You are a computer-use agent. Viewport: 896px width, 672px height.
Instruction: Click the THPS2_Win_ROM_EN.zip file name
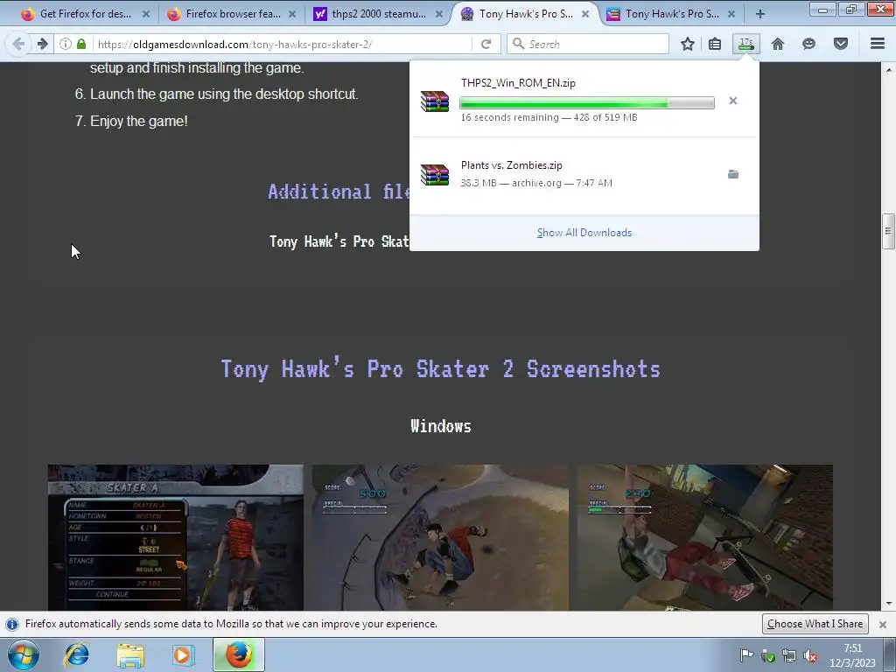click(518, 83)
